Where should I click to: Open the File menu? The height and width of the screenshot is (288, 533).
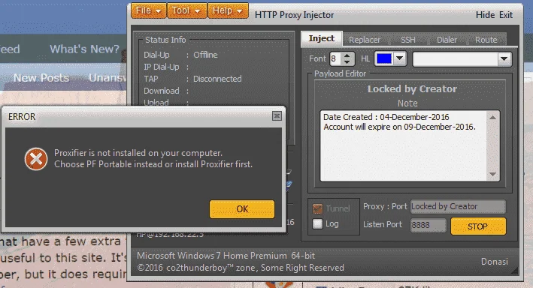coord(149,10)
